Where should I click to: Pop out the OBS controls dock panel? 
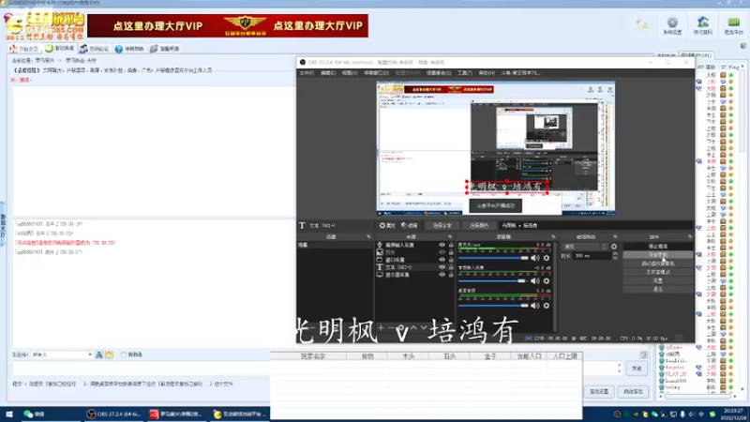click(x=690, y=237)
